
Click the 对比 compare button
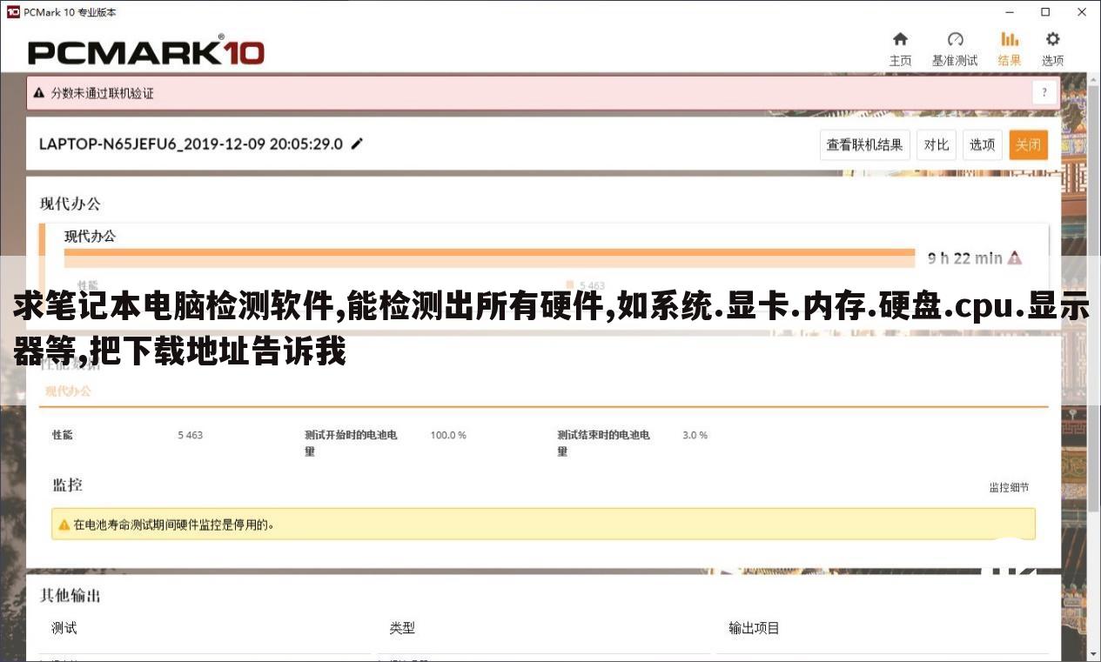(936, 144)
